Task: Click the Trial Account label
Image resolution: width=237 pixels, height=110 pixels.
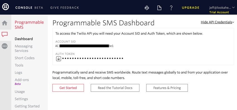Action: (x=219, y=12)
